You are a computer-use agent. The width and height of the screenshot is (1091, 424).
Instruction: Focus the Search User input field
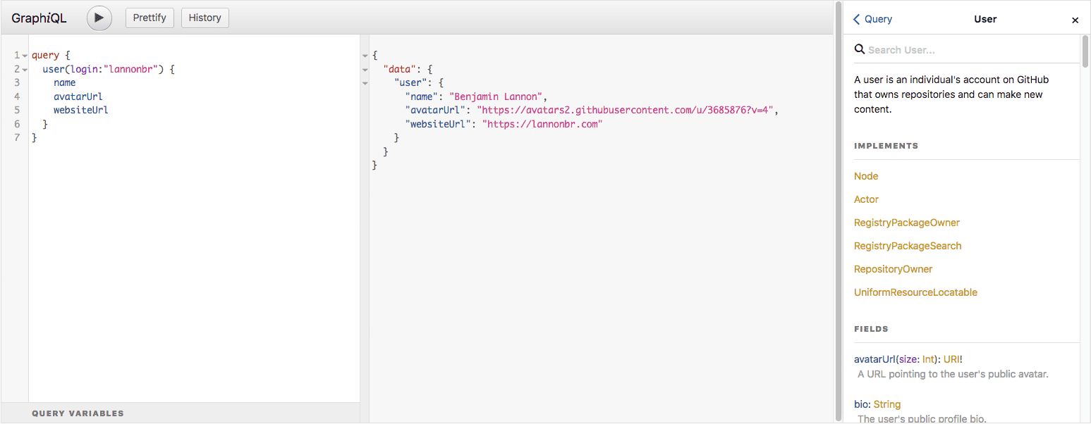[966, 50]
